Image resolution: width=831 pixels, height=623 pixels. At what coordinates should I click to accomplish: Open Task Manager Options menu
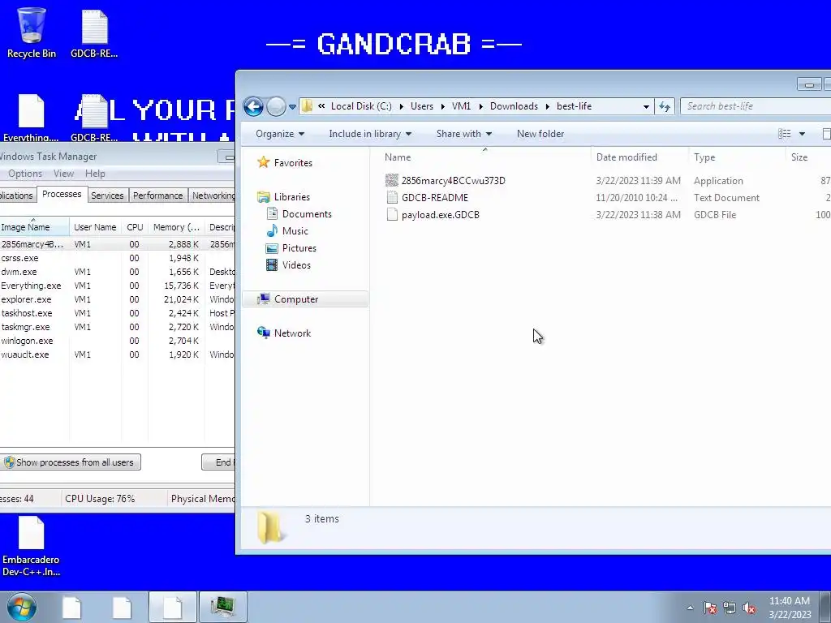click(x=25, y=174)
